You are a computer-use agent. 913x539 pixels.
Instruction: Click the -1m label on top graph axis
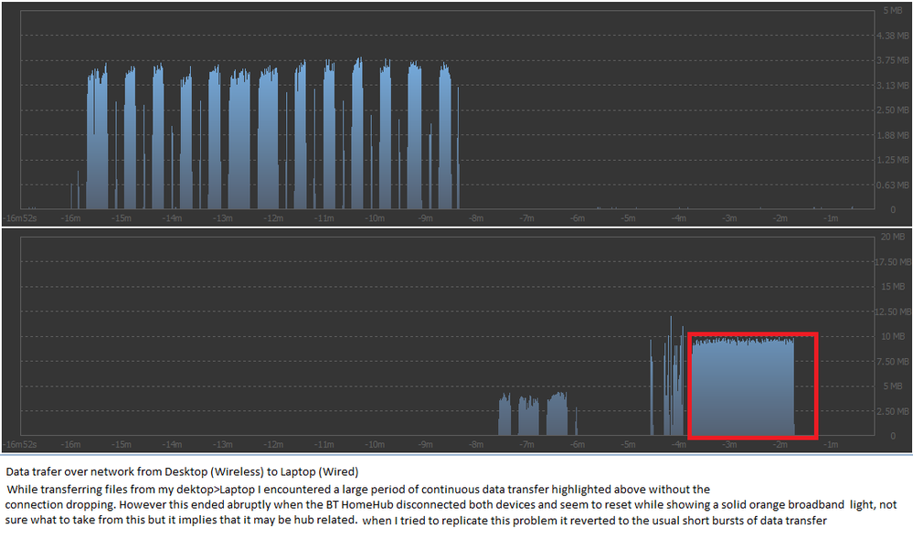pyautogui.click(x=831, y=218)
